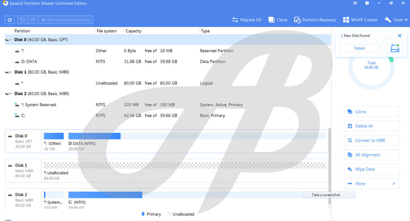Click 4K Alignment button

[x=371, y=155]
